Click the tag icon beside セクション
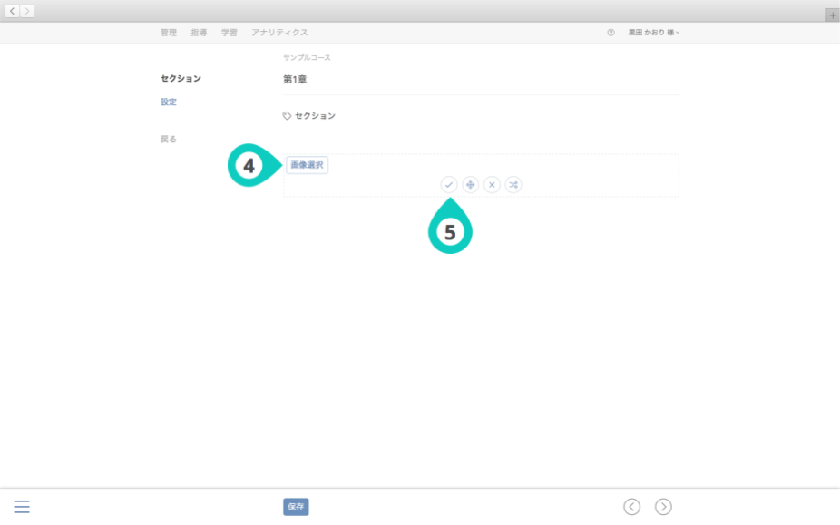The image size is (840, 525). (288, 116)
